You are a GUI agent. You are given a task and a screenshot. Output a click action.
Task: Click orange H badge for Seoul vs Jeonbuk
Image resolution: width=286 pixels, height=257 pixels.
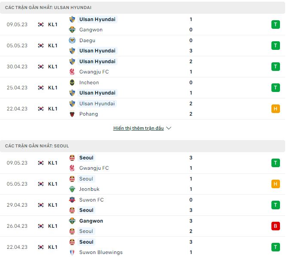(275, 184)
